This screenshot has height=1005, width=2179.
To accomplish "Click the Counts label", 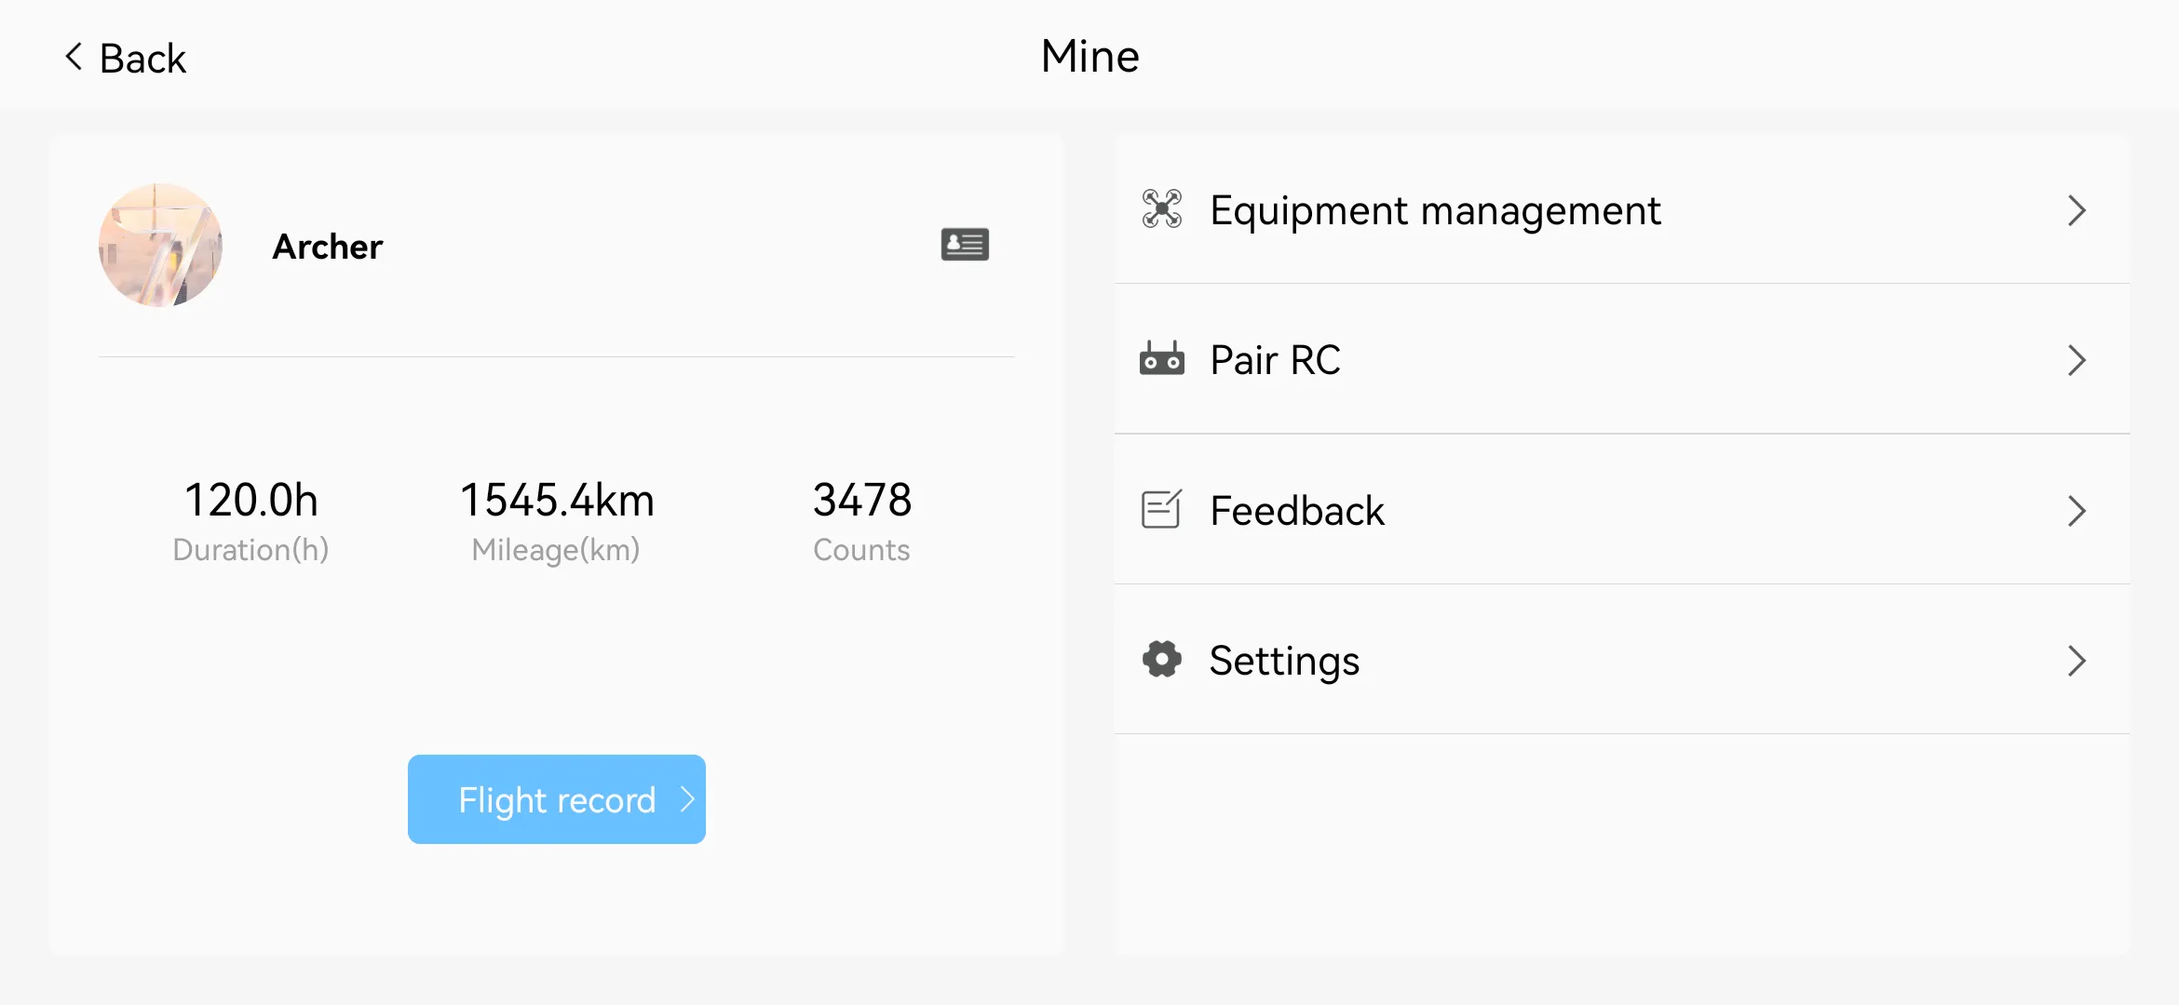I will coord(861,550).
